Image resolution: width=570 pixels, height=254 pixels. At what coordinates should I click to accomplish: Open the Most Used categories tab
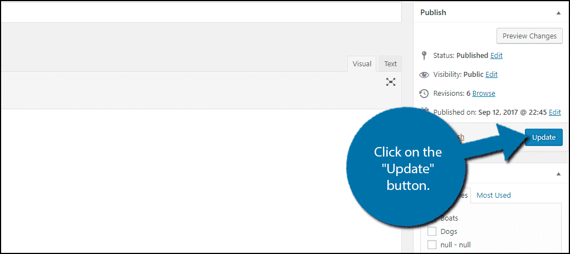click(494, 196)
